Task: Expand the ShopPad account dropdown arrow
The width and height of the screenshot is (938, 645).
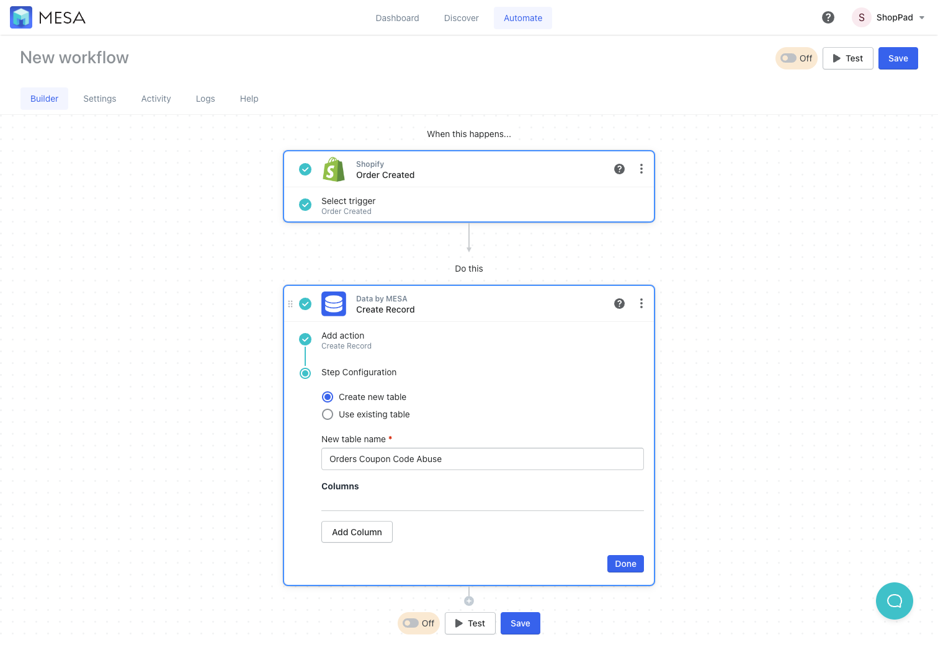Action: [x=922, y=17]
